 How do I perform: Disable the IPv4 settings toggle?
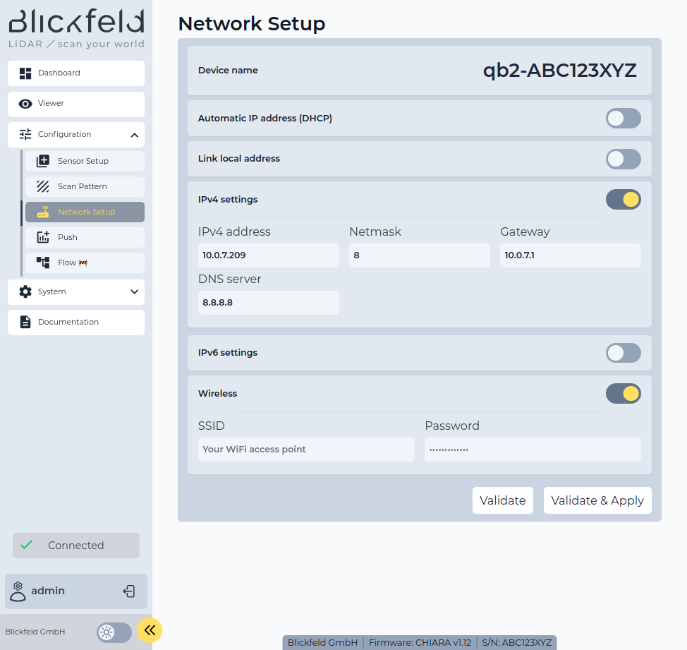[623, 199]
